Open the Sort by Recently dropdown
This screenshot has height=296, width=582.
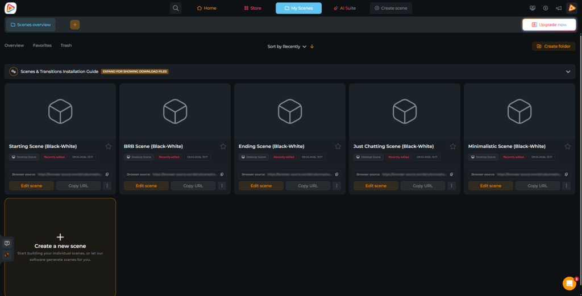click(286, 47)
